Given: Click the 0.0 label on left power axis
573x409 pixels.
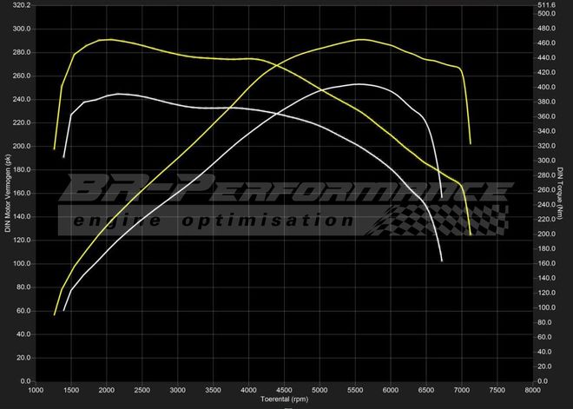Looking at the screenshot, I should 24,381.
